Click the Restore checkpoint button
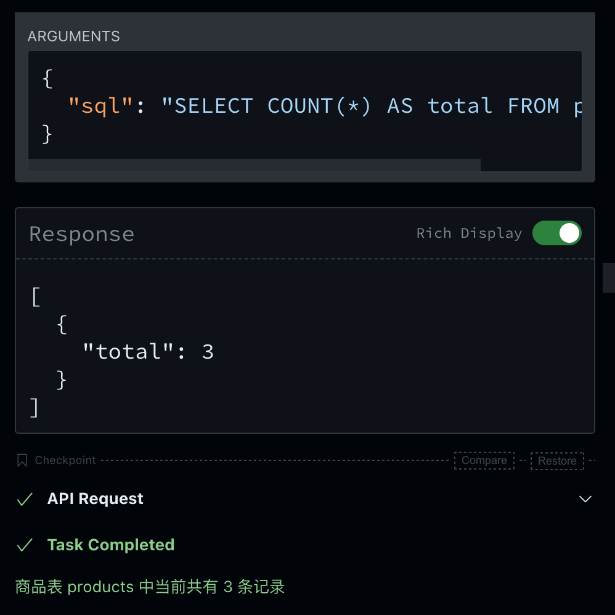The height and width of the screenshot is (615, 615). (557, 461)
